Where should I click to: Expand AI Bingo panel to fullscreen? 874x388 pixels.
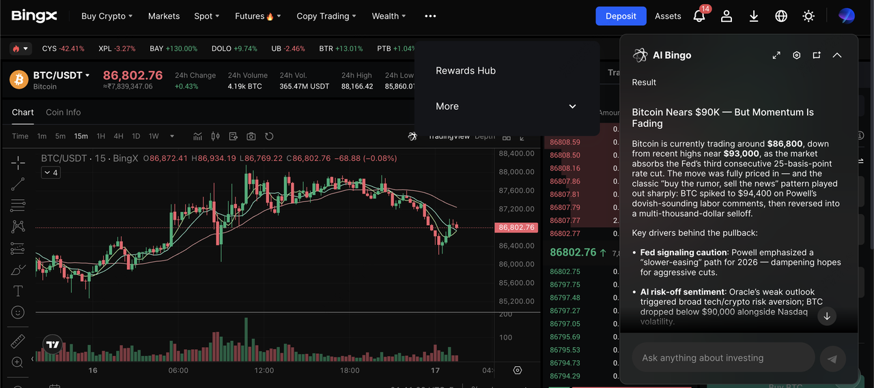pos(776,55)
